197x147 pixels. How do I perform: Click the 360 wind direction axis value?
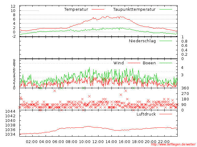[185, 88]
